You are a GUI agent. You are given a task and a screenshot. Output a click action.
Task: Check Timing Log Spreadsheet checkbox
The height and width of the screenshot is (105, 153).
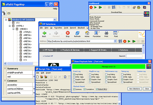pyautogui.click(x=122, y=82)
